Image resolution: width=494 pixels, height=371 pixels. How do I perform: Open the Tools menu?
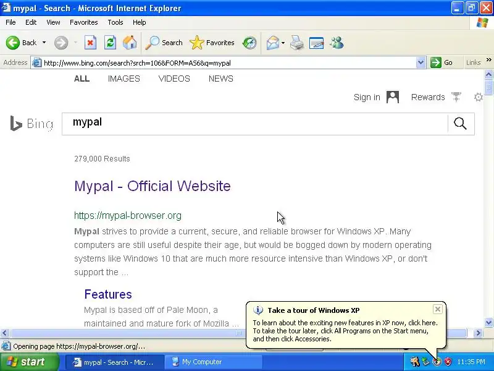115,22
